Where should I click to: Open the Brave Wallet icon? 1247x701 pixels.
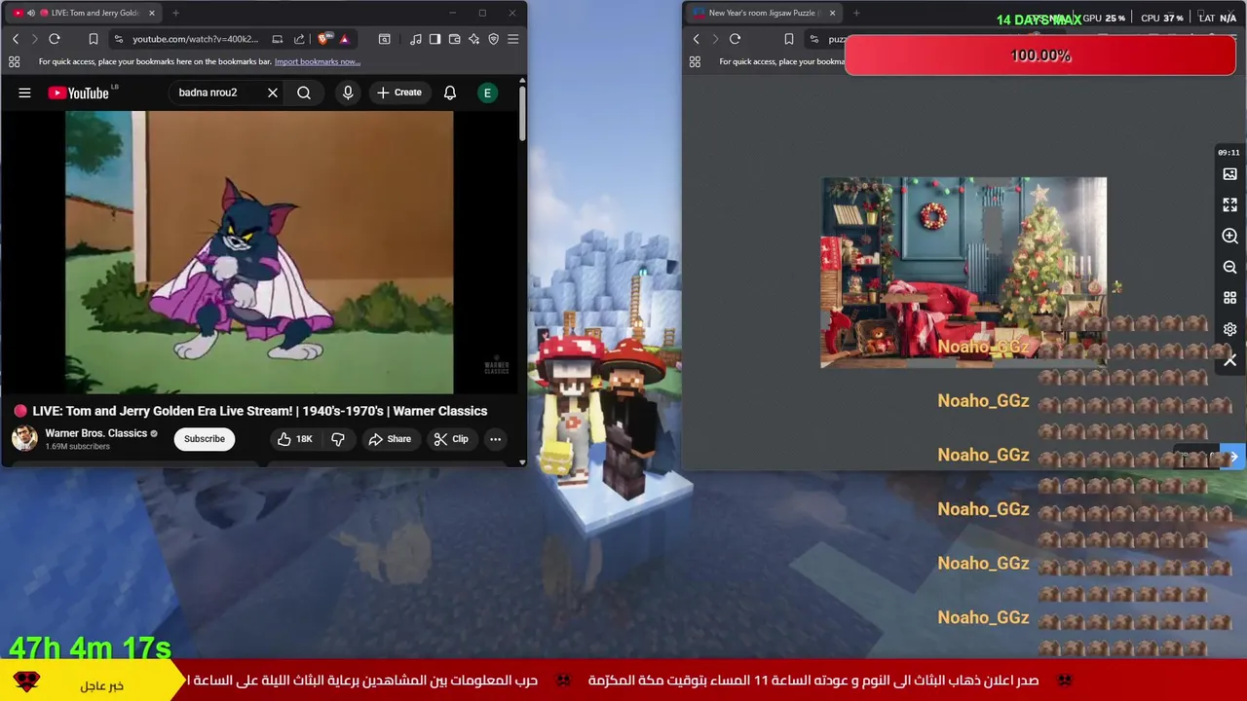coord(454,39)
